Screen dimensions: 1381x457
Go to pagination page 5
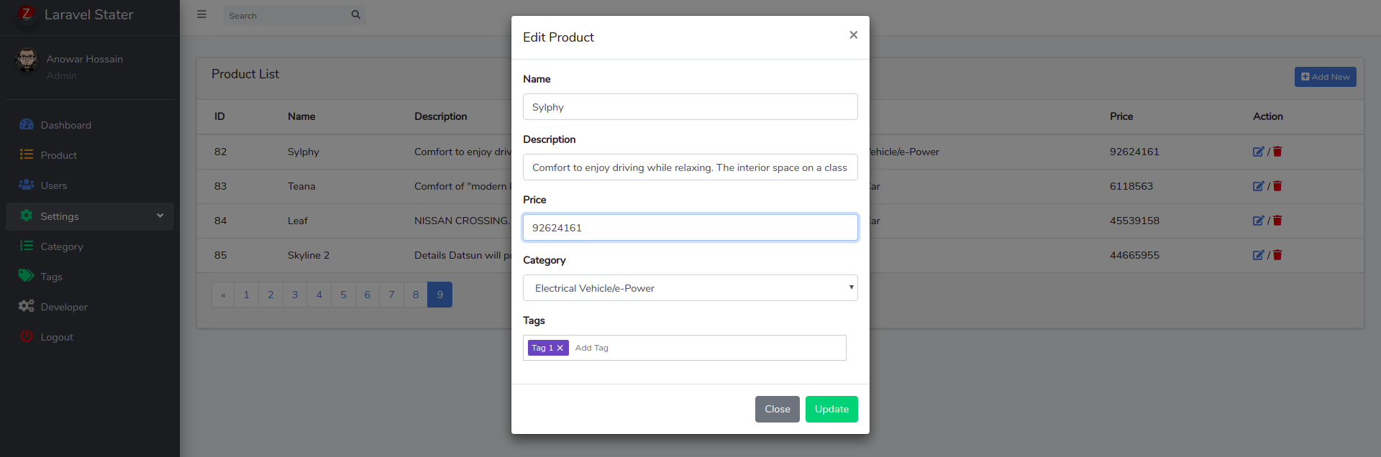pyautogui.click(x=343, y=294)
